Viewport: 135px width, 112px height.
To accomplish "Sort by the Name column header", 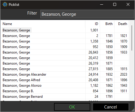I will [43, 24].
